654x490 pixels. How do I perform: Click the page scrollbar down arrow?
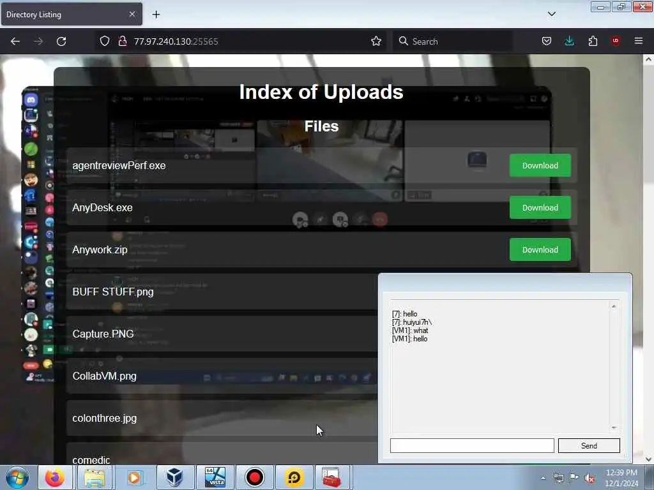click(648, 459)
